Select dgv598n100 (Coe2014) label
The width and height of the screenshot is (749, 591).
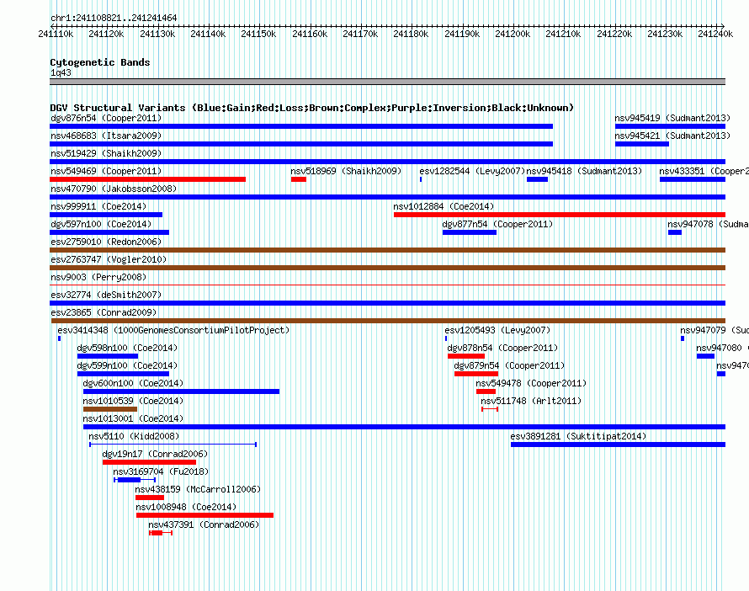coord(127,348)
